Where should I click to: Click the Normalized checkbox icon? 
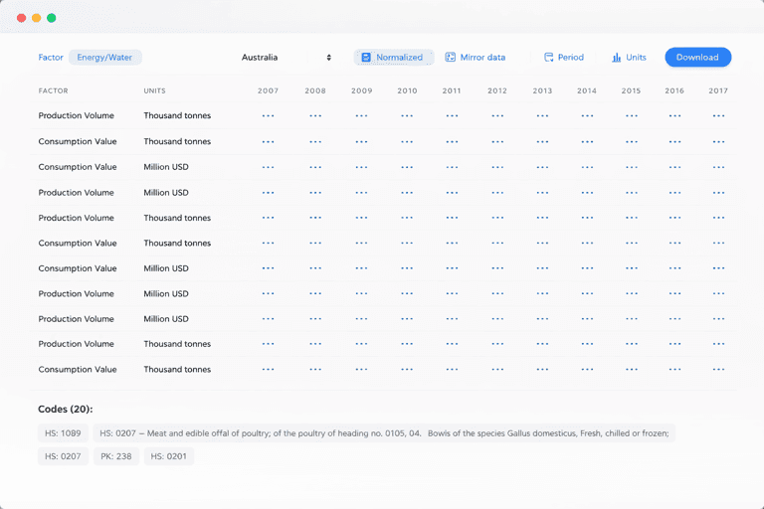(366, 58)
